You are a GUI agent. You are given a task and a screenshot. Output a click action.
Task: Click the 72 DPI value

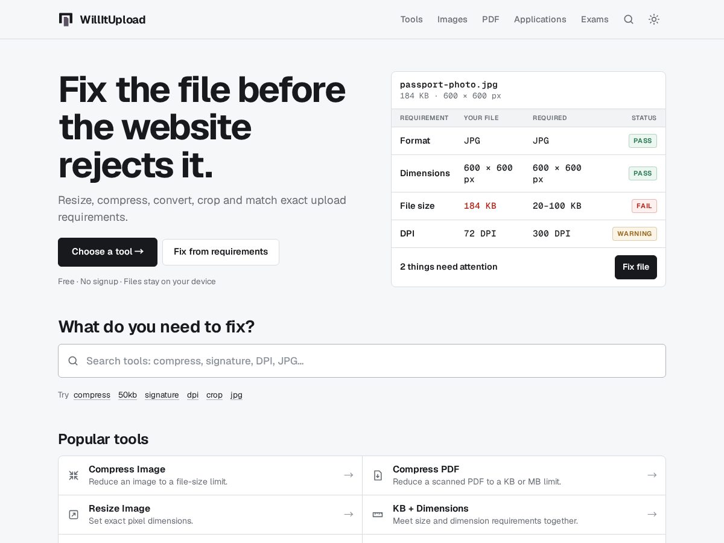point(480,233)
